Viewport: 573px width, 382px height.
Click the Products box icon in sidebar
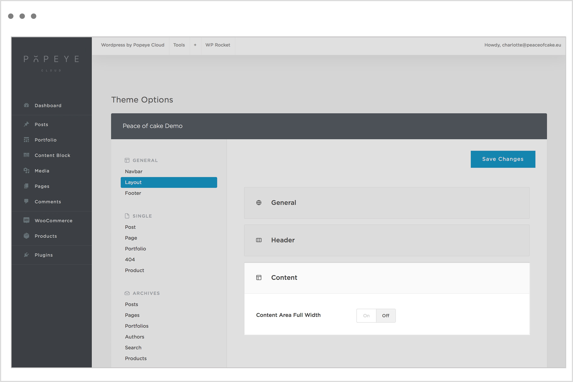tap(26, 236)
